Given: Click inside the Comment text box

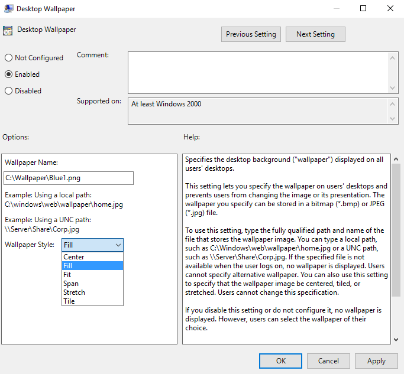Looking at the screenshot, I should 257,72.
